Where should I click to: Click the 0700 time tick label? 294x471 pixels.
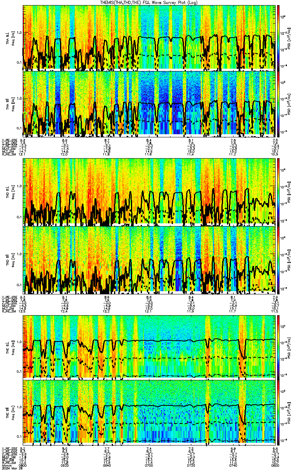point(149,466)
